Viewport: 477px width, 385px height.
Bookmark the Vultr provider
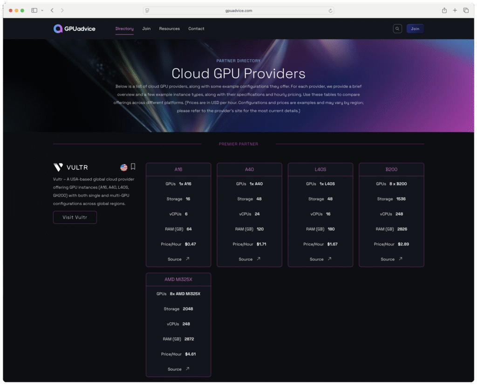(x=133, y=166)
